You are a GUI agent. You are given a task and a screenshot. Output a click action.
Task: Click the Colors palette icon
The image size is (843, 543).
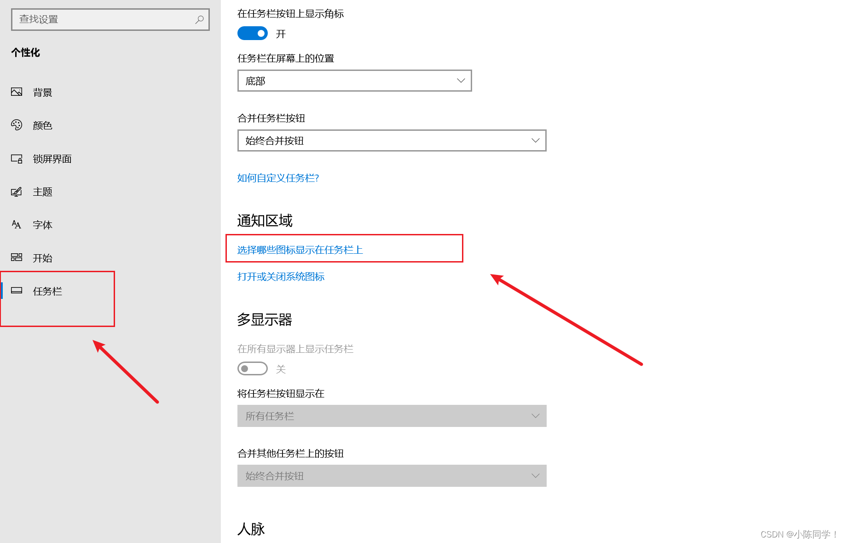coord(17,125)
